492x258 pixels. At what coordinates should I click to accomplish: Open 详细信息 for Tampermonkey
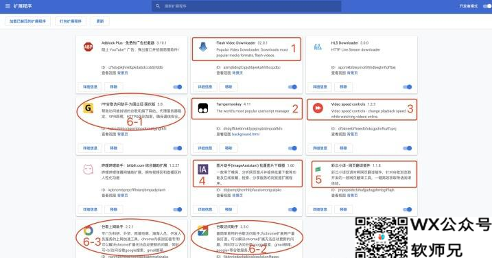(x=205, y=148)
